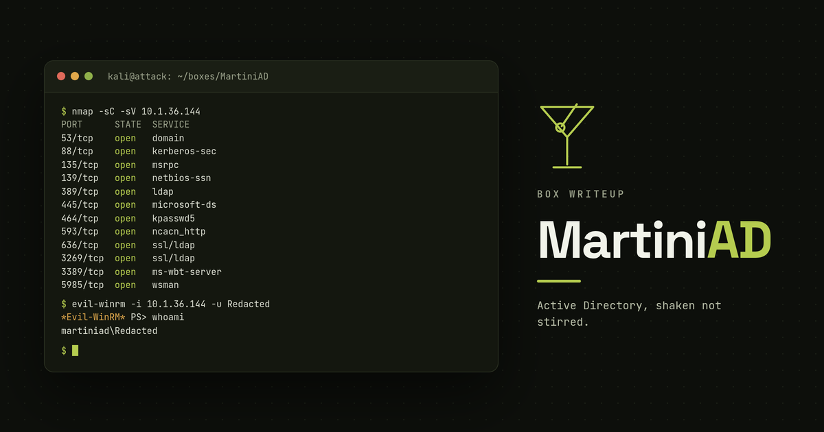Click the 464/tcp port entry
Screen dimensions: 824x432
click(80, 218)
